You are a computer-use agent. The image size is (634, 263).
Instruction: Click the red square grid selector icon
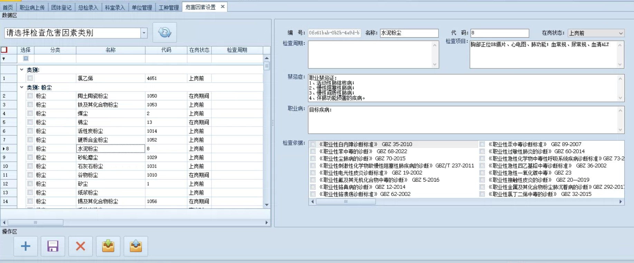click(x=4, y=50)
